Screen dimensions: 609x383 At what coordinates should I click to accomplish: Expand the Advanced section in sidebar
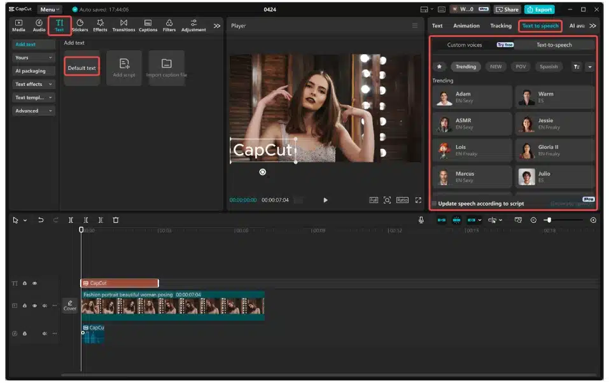click(33, 111)
